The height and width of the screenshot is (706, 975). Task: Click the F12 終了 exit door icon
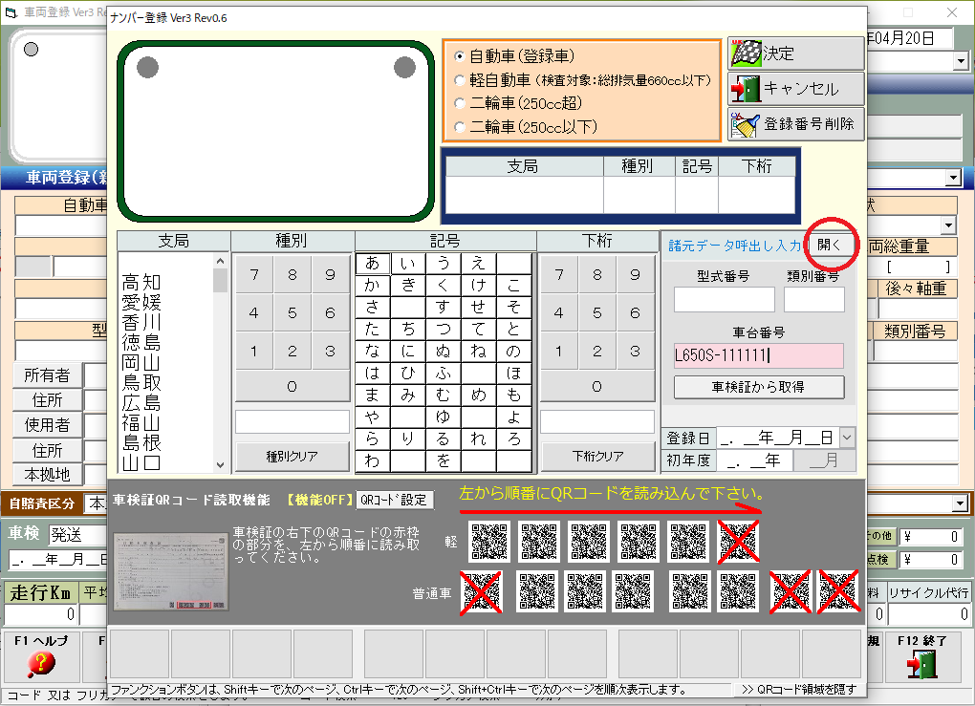(x=921, y=664)
